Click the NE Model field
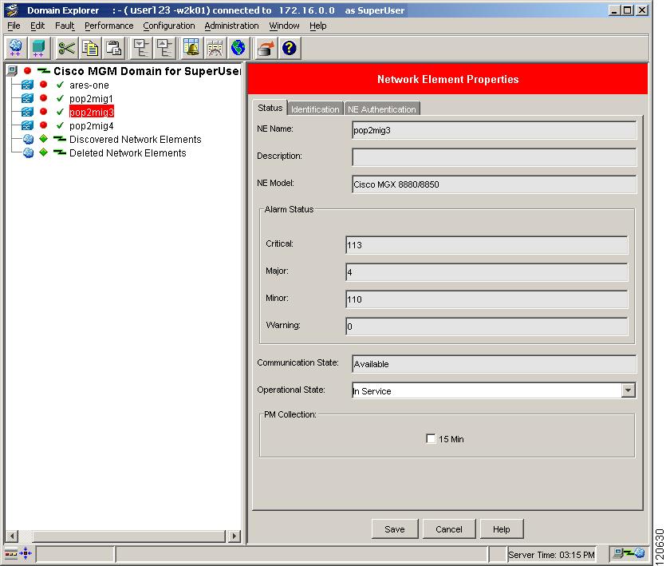Viewport: 666px width, 566px height. (x=495, y=184)
